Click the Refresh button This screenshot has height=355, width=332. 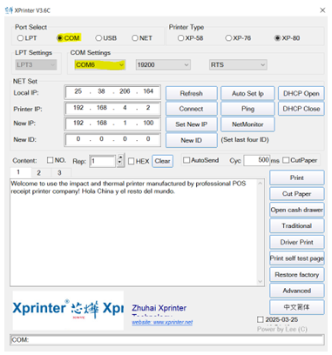point(192,93)
